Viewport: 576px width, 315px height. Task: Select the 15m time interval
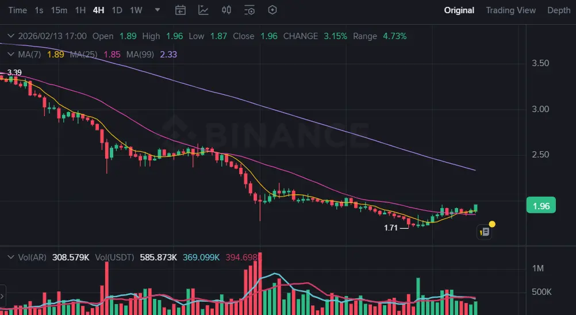click(59, 10)
